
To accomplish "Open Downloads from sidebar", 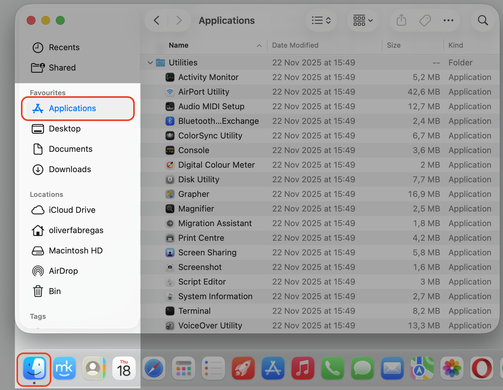I will 78,169.
